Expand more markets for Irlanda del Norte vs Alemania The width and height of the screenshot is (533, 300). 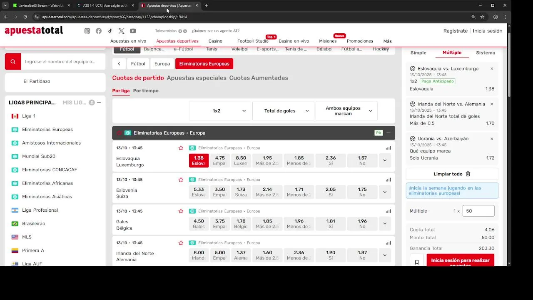[385, 255]
